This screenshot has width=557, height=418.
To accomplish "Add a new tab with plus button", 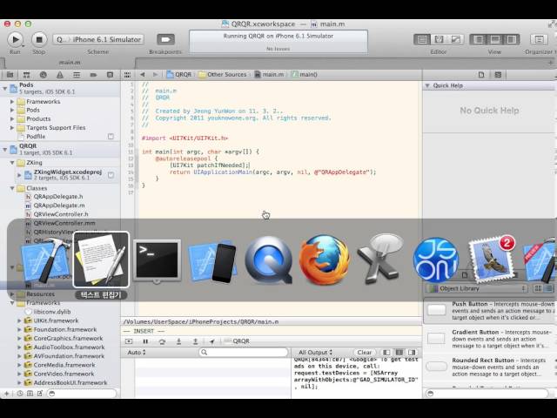I will coord(550,63).
